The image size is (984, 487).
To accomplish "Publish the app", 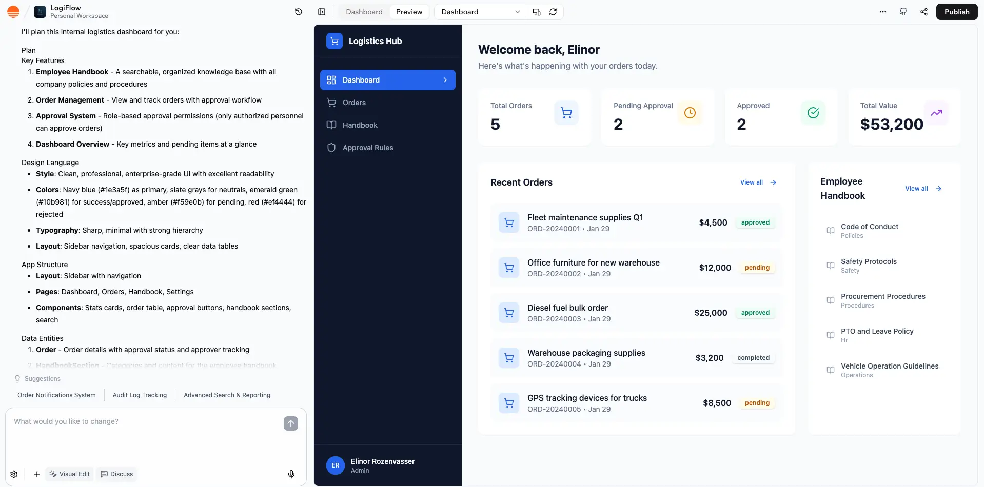I will click(956, 11).
